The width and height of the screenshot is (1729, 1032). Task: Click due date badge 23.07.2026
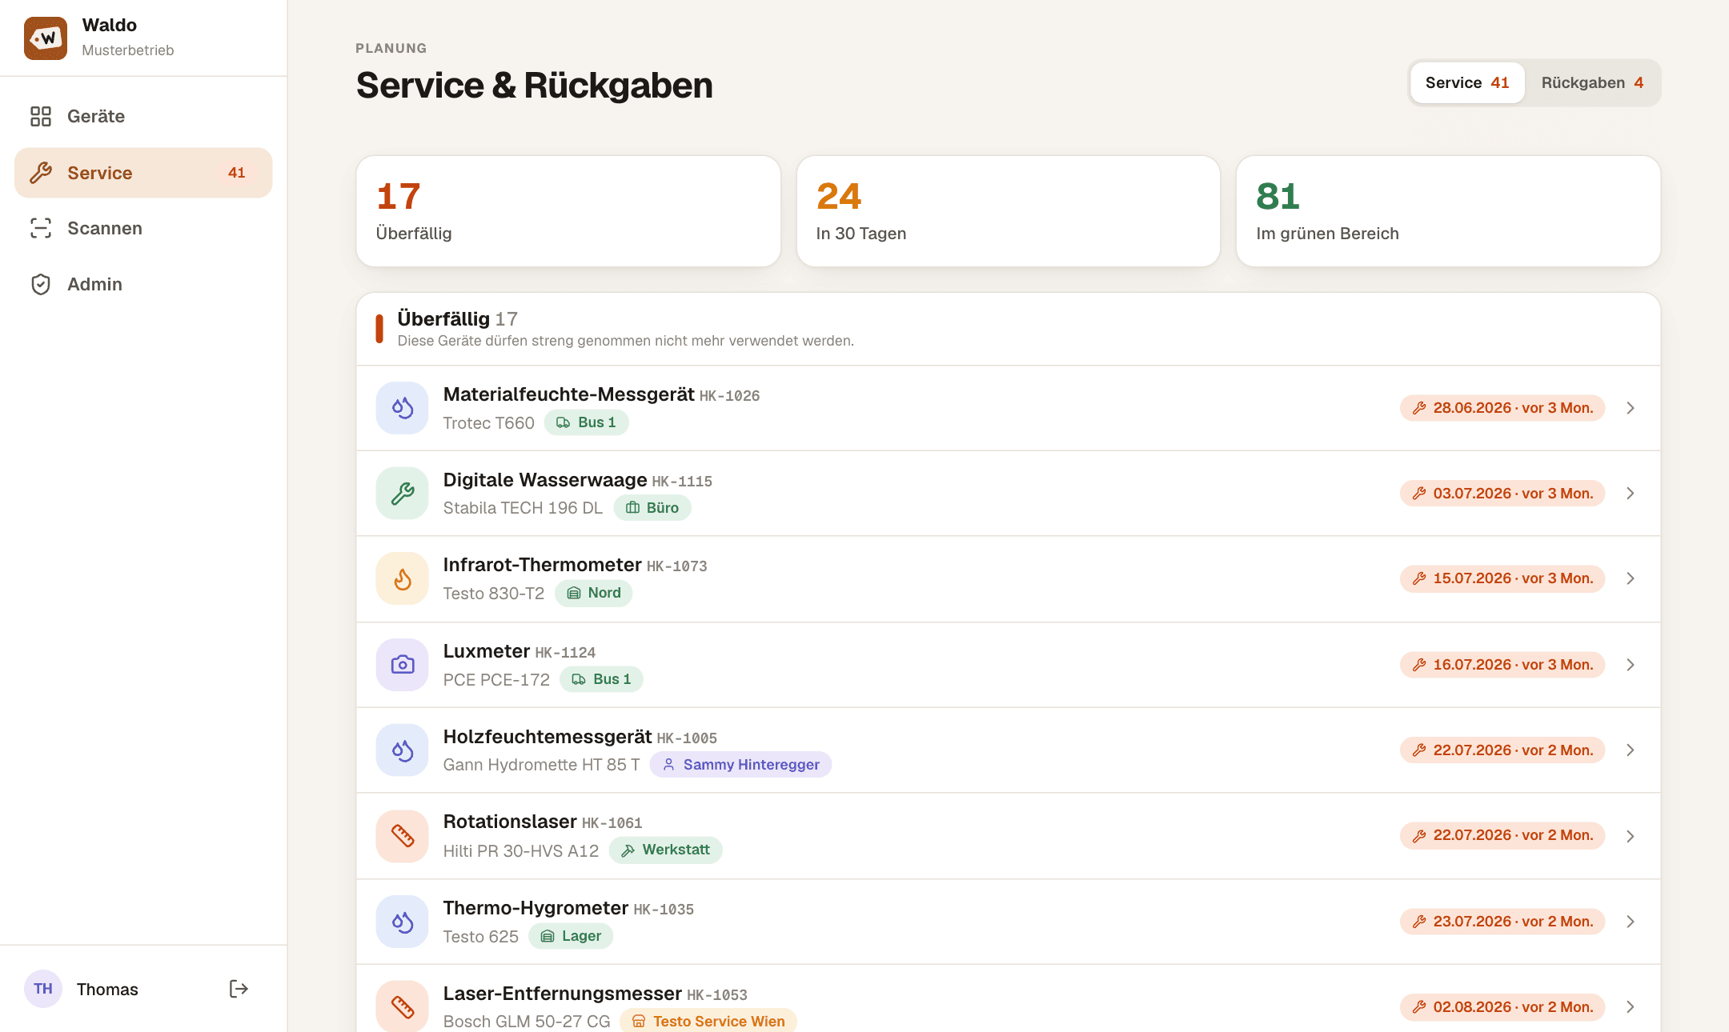[x=1502, y=922]
